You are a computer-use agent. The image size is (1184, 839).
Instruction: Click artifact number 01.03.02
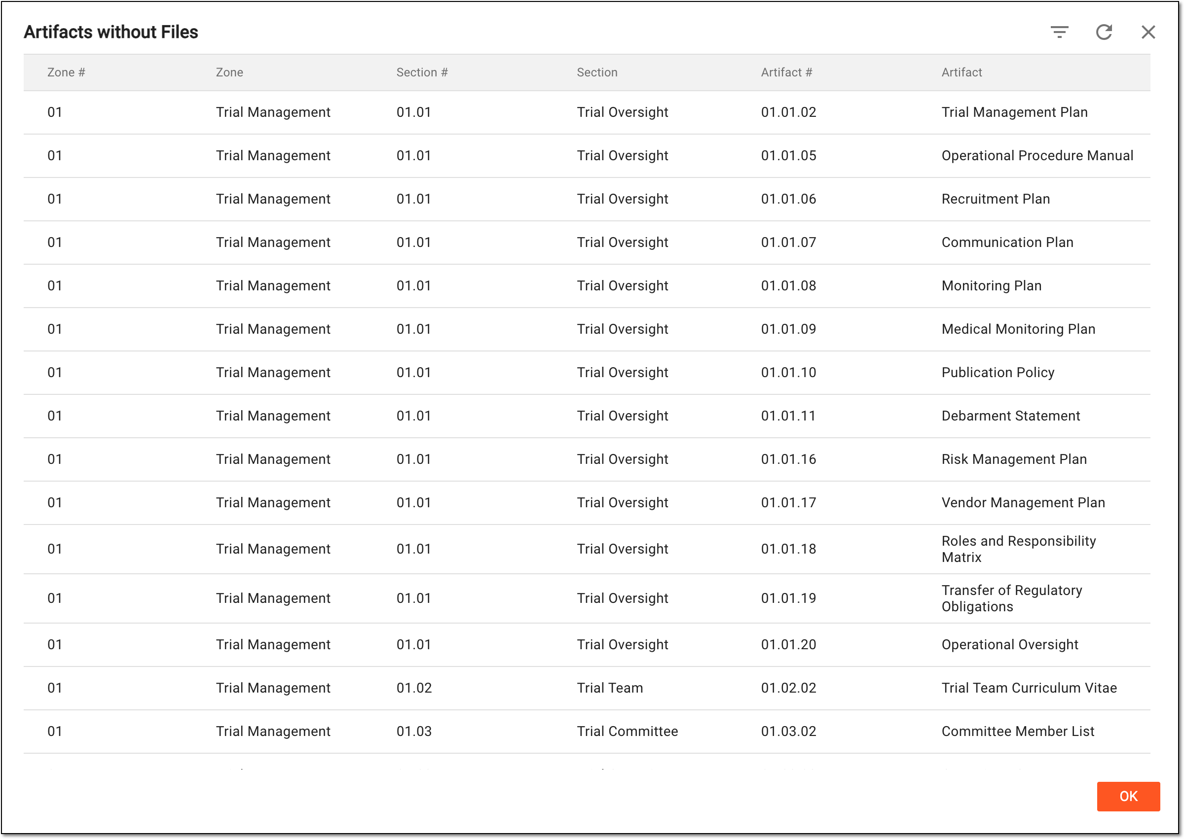pos(788,731)
